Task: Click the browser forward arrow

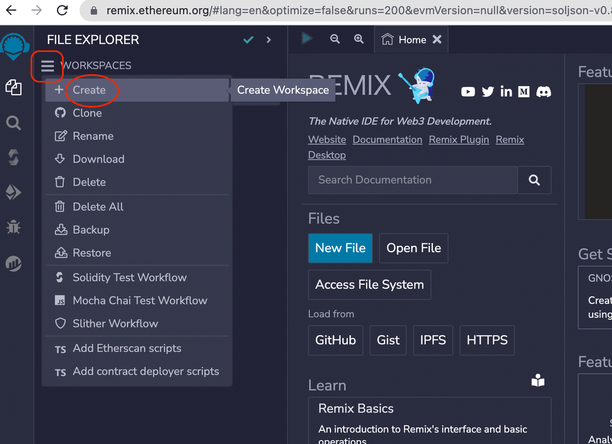Action: click(x=36, y=10)
